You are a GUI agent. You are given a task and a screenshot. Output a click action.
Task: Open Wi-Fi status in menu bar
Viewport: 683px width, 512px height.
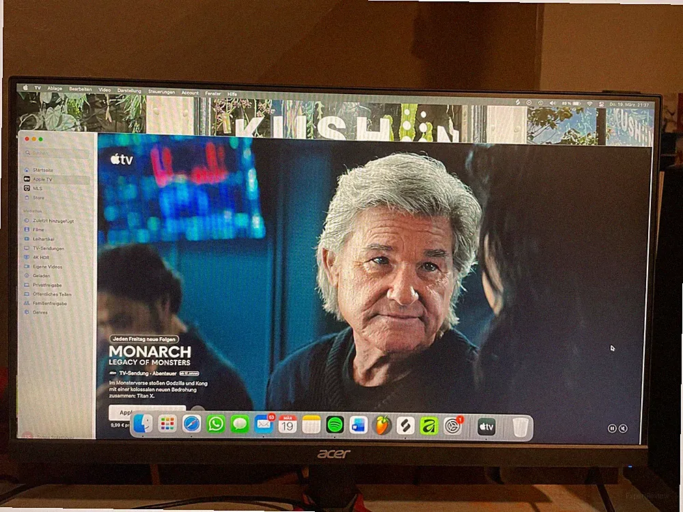[590, 104]
